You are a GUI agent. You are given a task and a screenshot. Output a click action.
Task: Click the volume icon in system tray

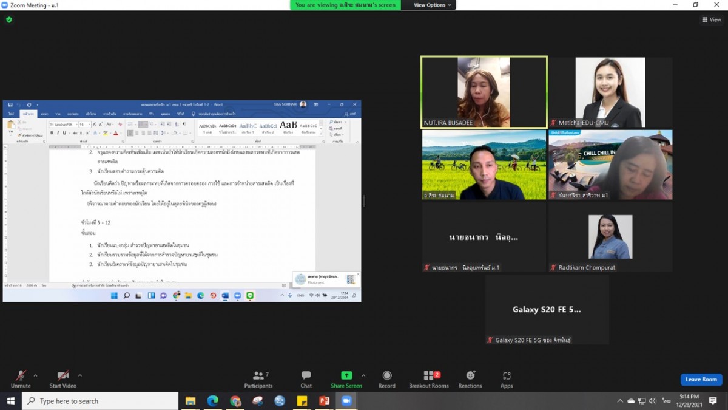652,401
